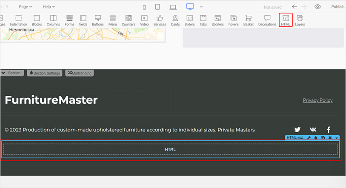Switch to smartphone preview mode
346x188 pixels.
[144, 7]
